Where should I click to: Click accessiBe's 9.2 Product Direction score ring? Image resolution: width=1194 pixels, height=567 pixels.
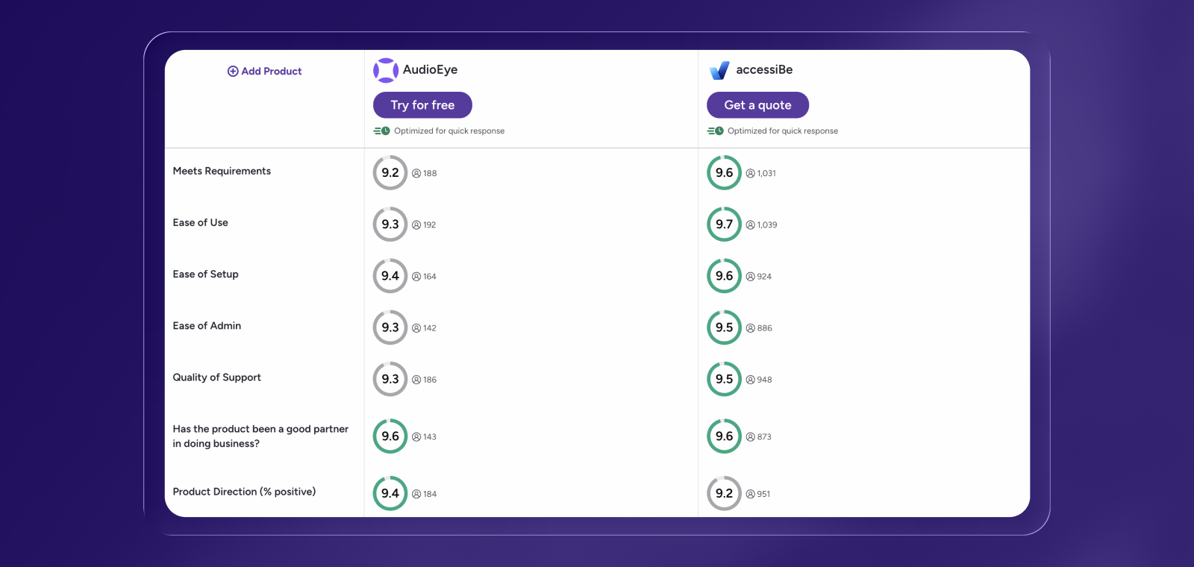pos(723,493)
